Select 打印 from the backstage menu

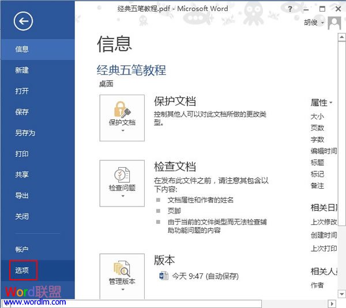click(22, 154)
